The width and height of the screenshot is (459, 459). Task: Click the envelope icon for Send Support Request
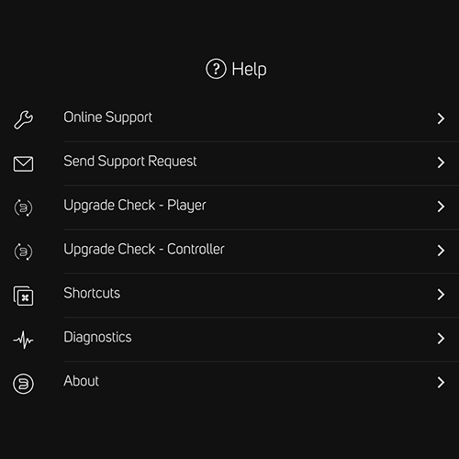pyautogui.click(x=23, y=163)
